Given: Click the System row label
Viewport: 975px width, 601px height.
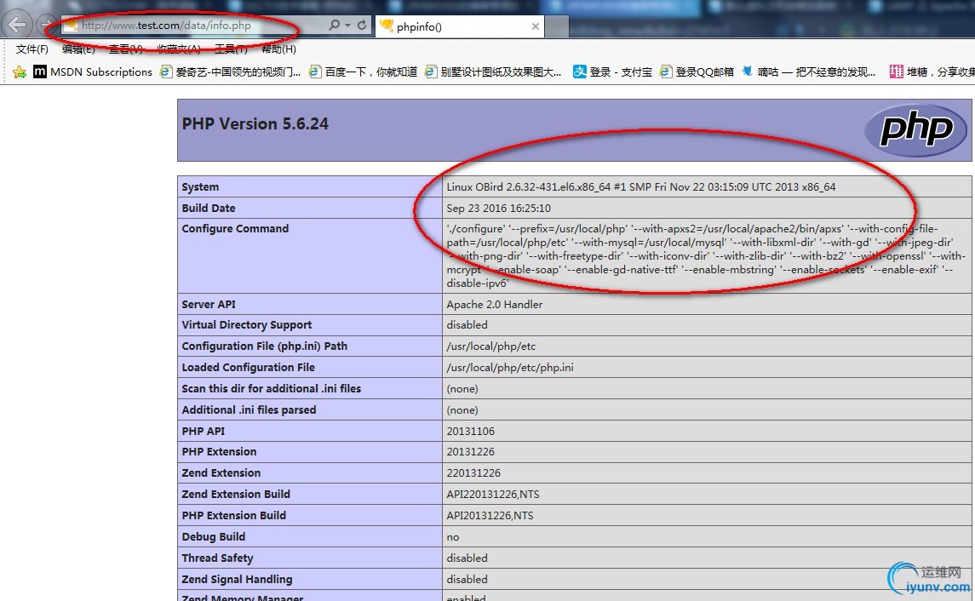Looking at the screenshot, I should pyautogui.click(x=200, y=187).
